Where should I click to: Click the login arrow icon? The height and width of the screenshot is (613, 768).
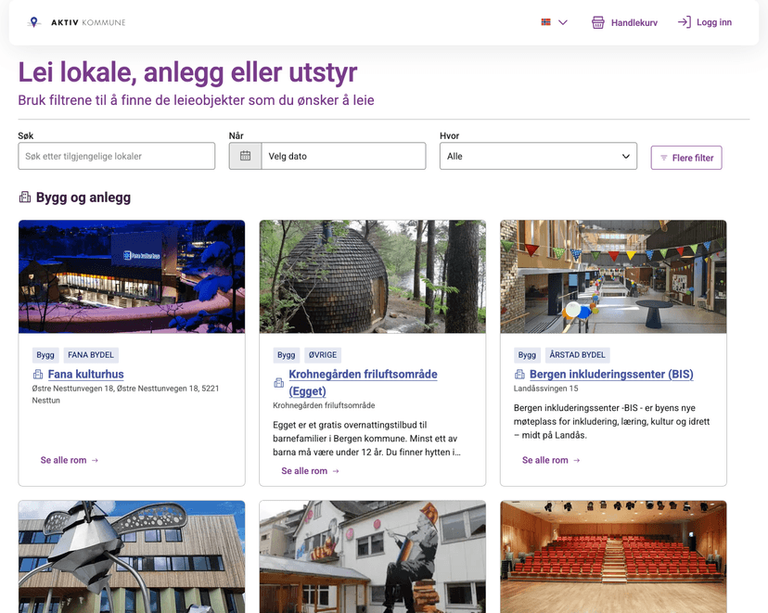coord(685,22)
